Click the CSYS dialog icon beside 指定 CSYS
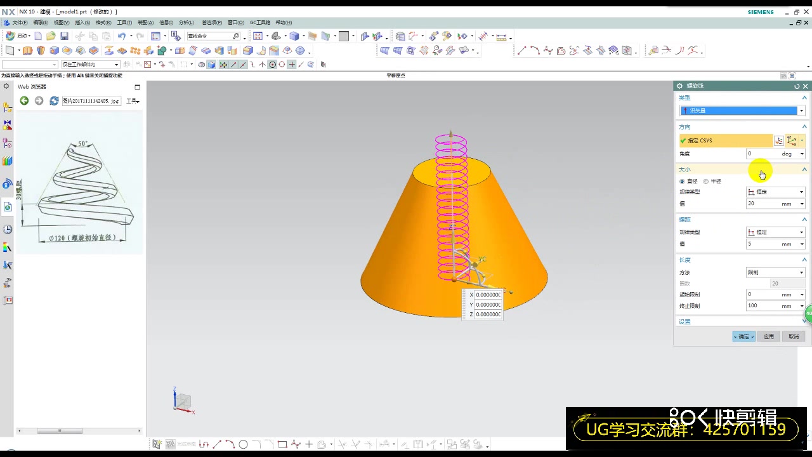 [x=779, y=141]
